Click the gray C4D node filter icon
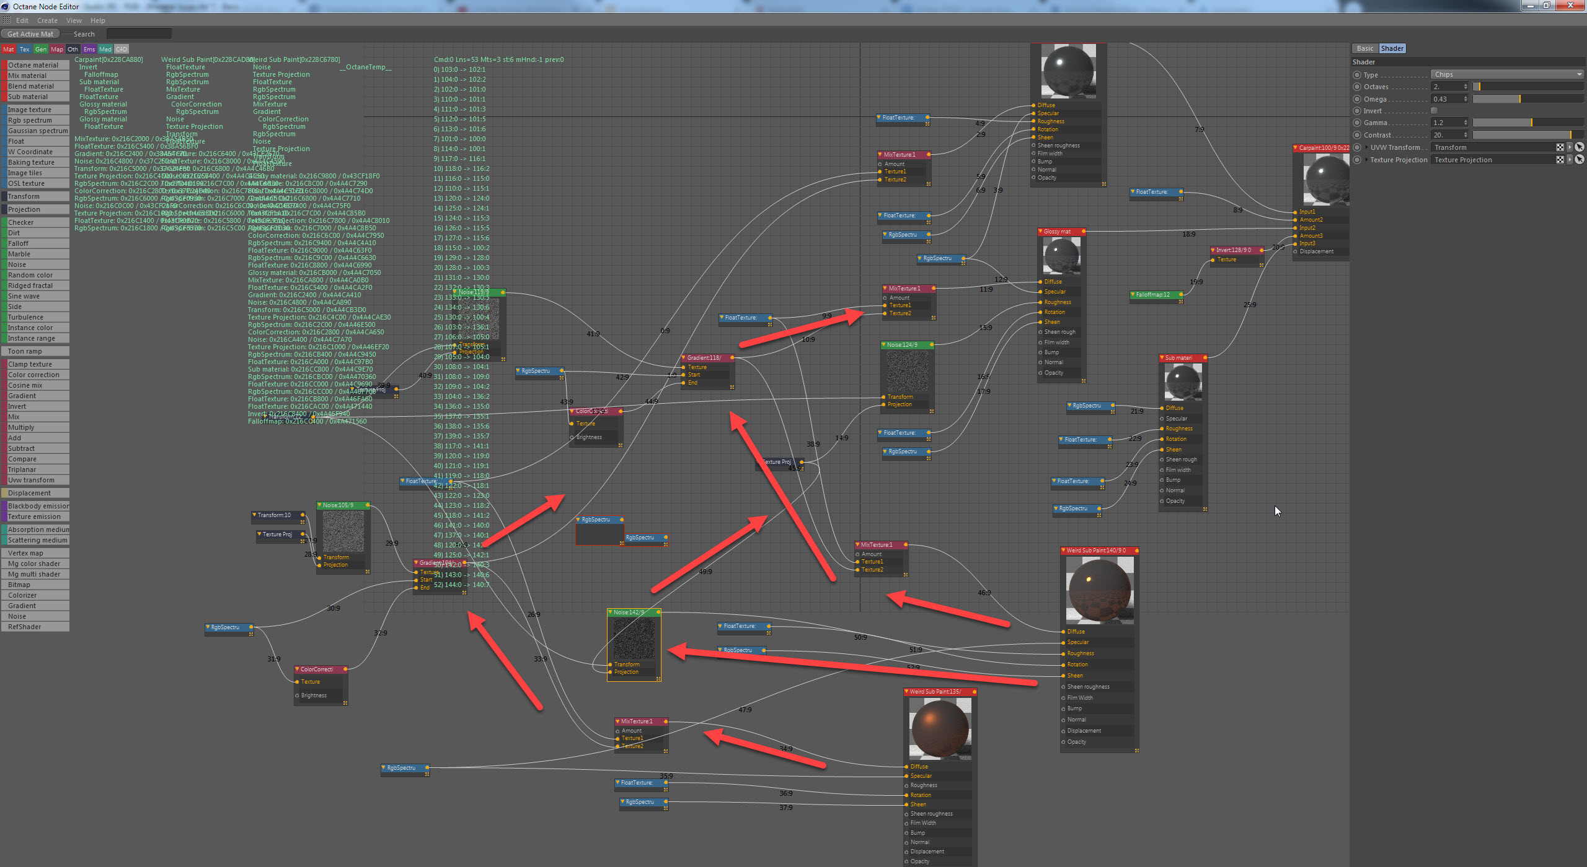This screenshot has height=867, width=1587. click(x=122, y=50)
